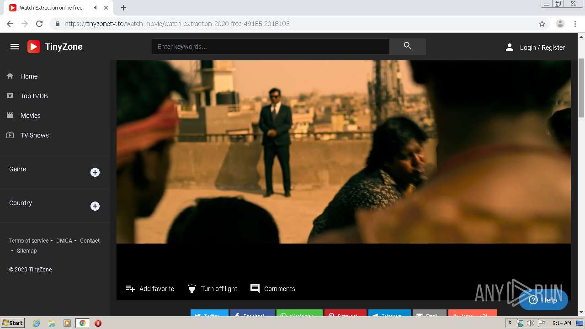Click the video player frame
This screenshot has width=585, height=329.
344,152
